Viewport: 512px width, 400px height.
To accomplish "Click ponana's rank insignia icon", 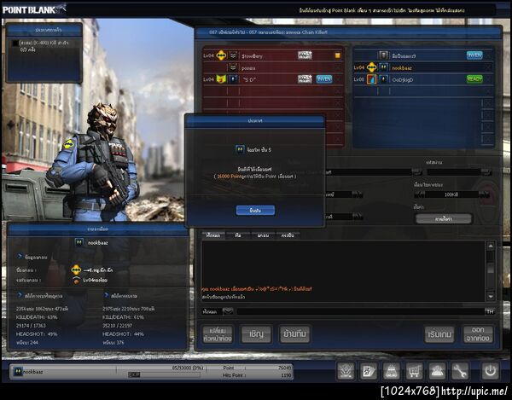I will 233,67.
